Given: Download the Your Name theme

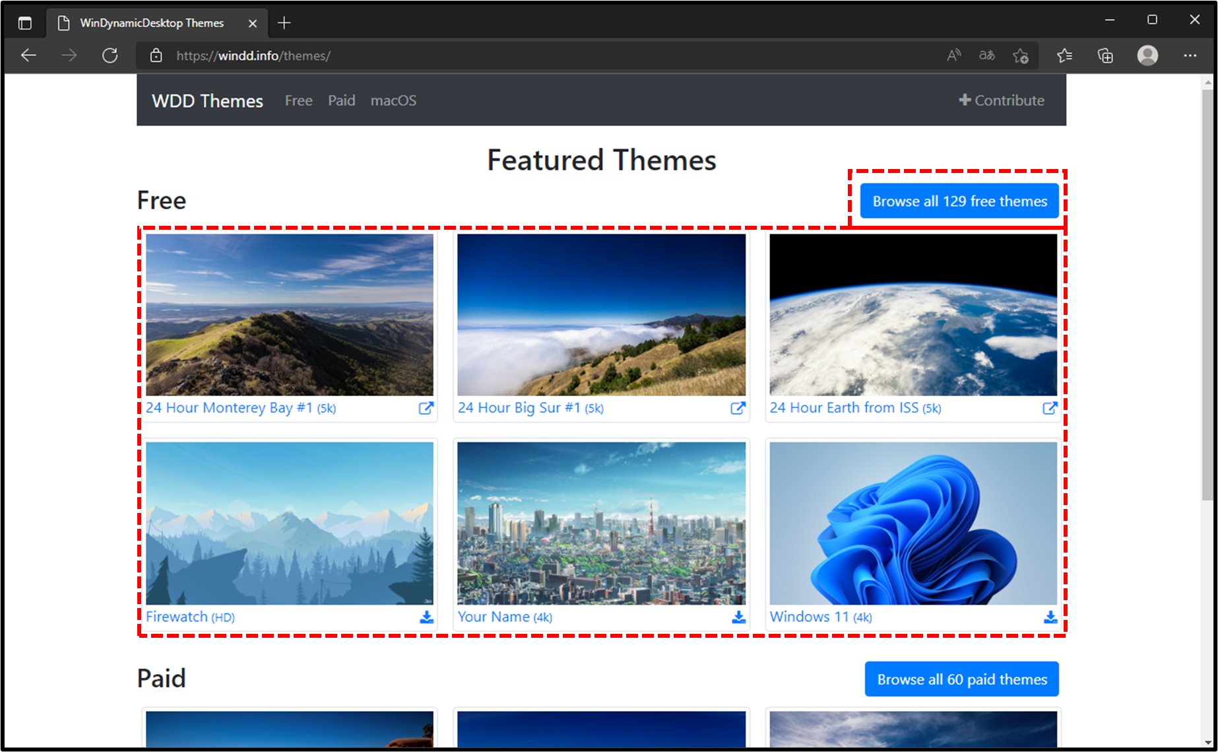Looking at the screenshot, I should (739, 617).
